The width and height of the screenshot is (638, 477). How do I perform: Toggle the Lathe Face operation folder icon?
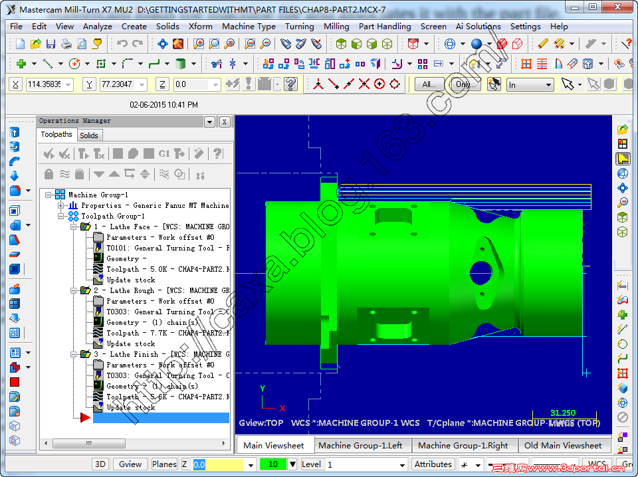(86, 227)
